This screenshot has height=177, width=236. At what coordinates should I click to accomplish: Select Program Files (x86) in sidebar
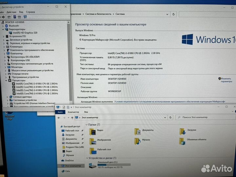coord(73,147)
